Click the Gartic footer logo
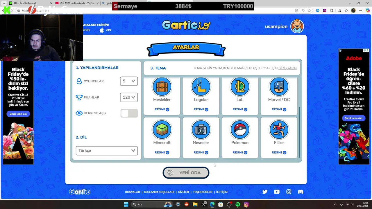Image resolution: width=372 pixels, height=209 pixels. 80,192
